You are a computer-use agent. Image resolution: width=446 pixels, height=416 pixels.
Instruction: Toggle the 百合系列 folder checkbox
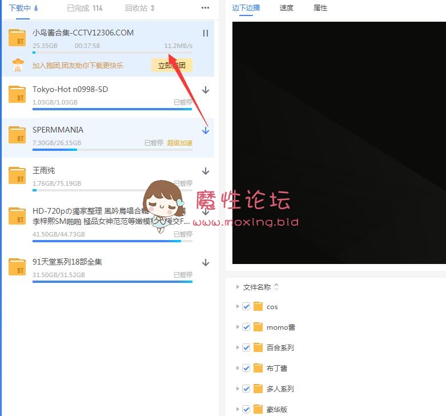246,347
